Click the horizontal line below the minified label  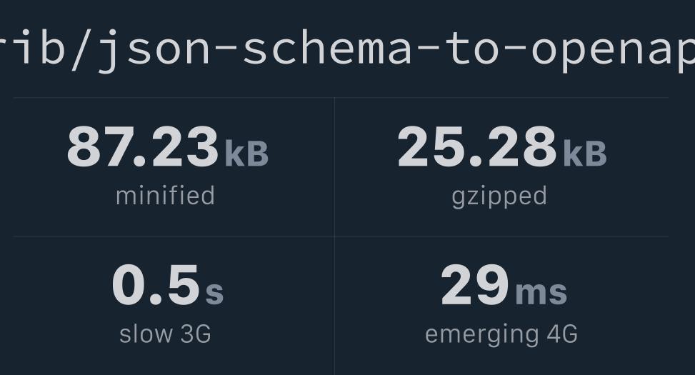click(x=174, y=236)
